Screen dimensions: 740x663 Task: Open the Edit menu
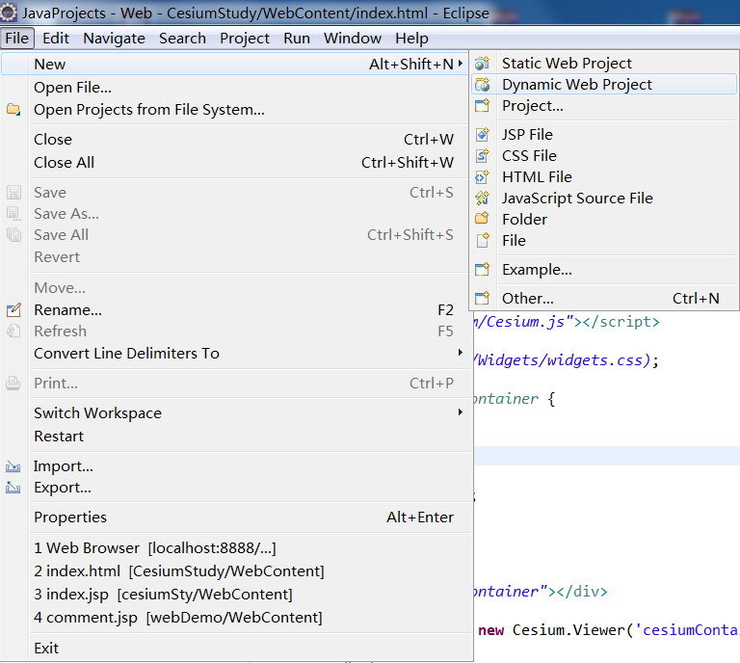(x=56, y=39)
